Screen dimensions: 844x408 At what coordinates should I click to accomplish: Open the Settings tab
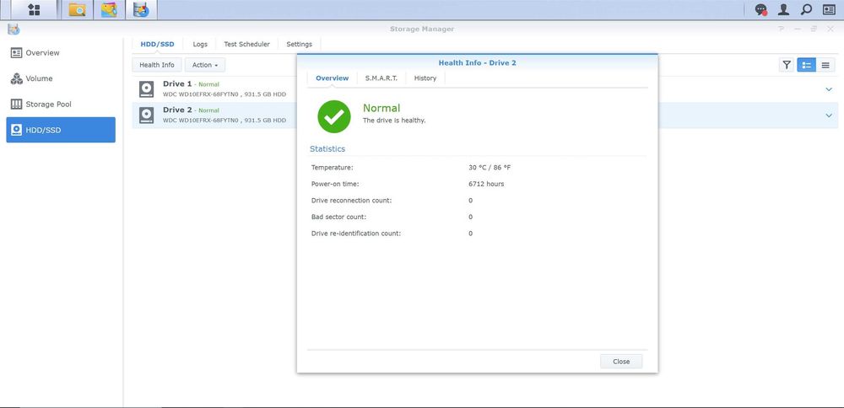tap(300, 44)
